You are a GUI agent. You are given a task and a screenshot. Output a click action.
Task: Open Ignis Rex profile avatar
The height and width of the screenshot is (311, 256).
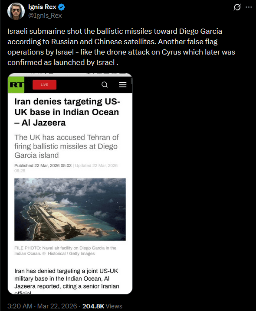pyautogui.click(x=16, y=11)
